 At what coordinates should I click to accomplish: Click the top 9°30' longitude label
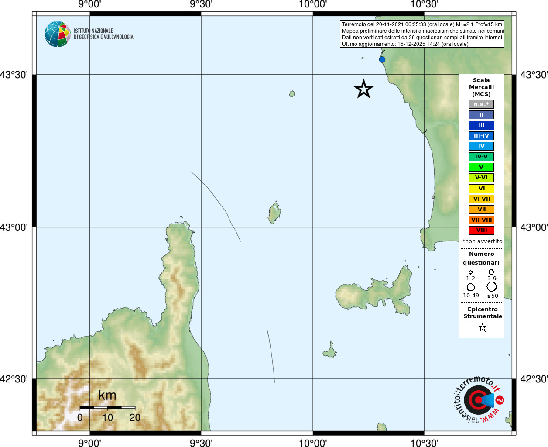[201, 4]
